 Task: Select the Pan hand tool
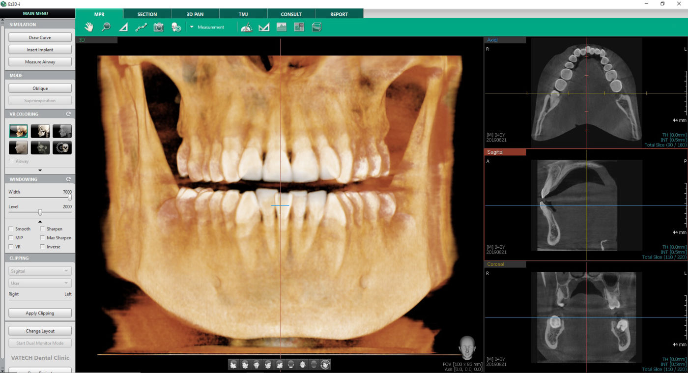(89, 27)
